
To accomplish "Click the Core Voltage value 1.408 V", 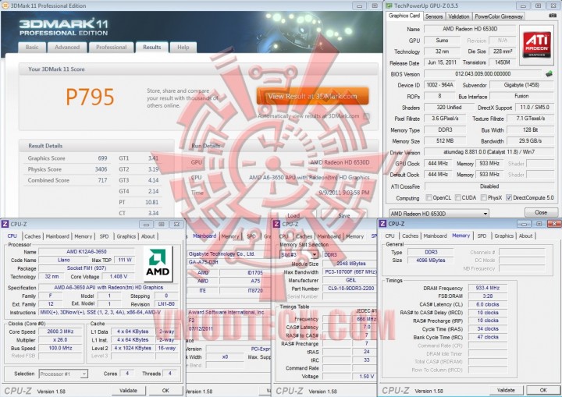I will pyautogui.click(x=119, y=277).
